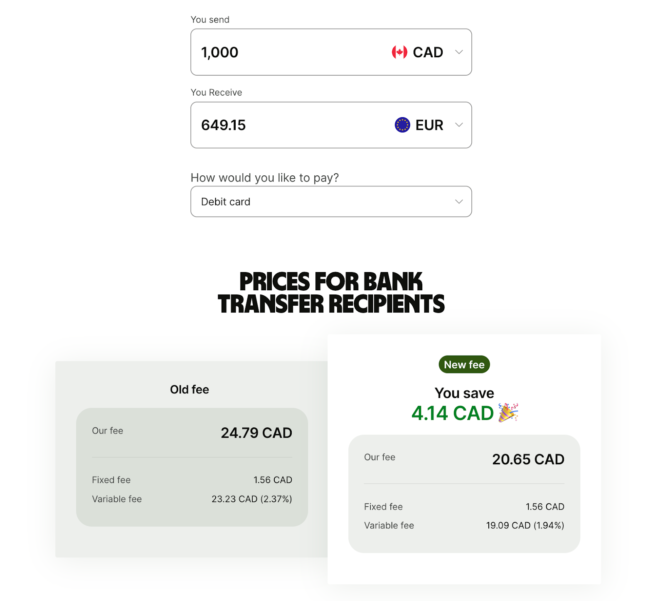The image size is (665, 601).
Task: Open the Debit card payment dropdown
Action: 331,201
